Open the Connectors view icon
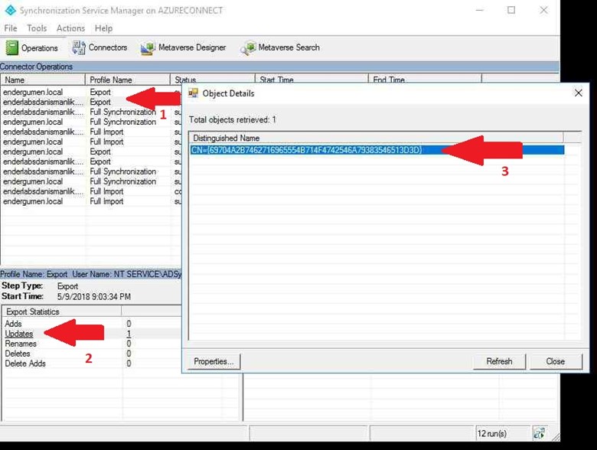This screenshot has width=597, height=450. click(x=79, y=47)
